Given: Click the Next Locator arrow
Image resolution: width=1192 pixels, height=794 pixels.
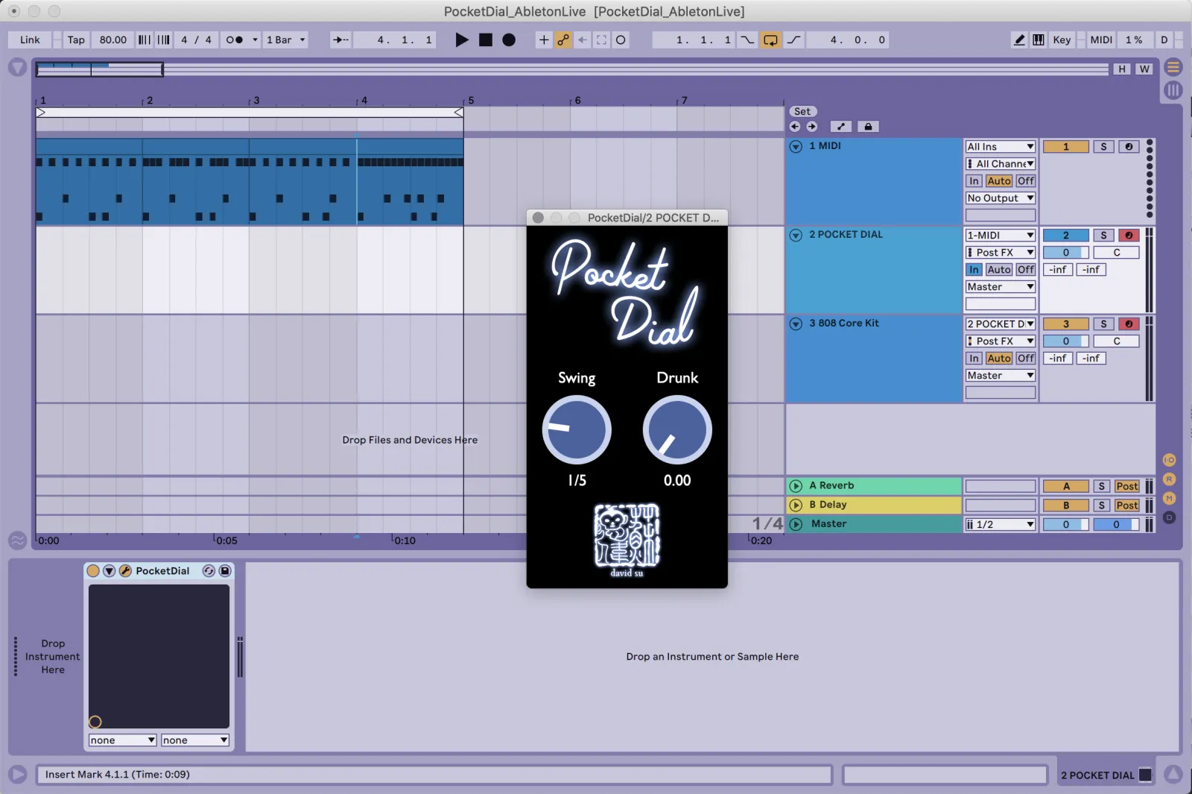Looking at the screenshot, I should click(812, 127).
